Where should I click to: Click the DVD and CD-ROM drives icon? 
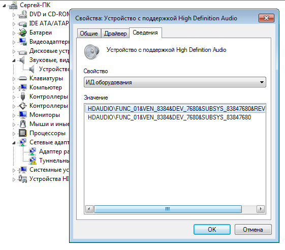(23, 14)
